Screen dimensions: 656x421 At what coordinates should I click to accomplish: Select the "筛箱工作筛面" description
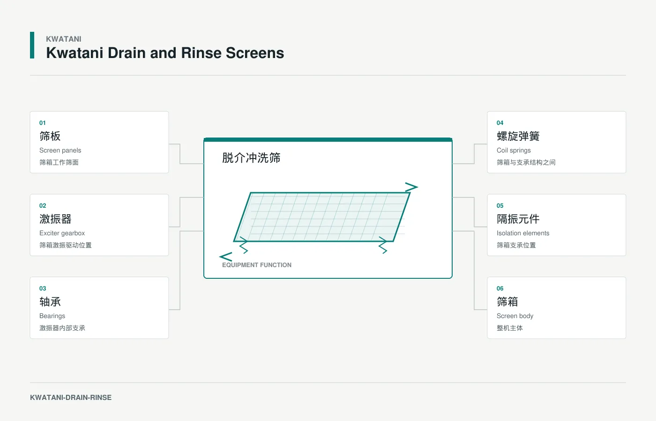coord(59,162)
